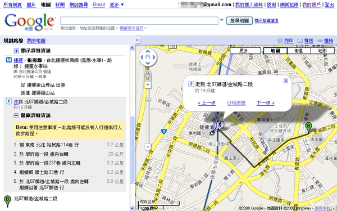Open the search box dropdown arrow
The width and height of the screenshot is (337, 211).
pyautogui.click(x=222, y=20)
